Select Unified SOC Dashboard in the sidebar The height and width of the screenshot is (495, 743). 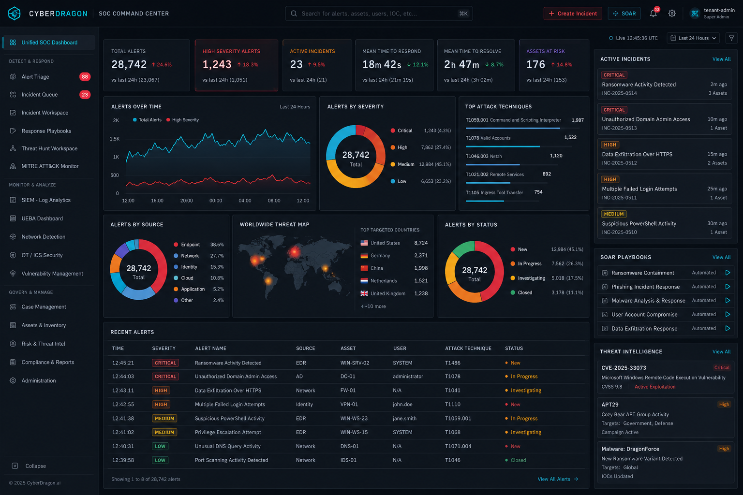tap(48, 43)
